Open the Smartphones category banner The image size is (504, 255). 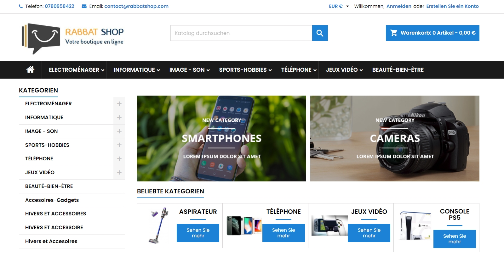[221, 138]
